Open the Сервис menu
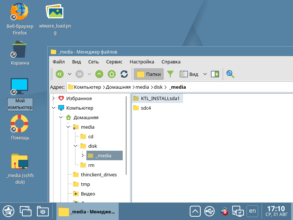 pos(114,62)
